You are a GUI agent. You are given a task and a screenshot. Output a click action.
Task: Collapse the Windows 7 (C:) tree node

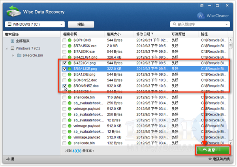coord(7,49)
